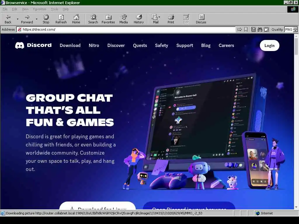Click the Go arrow next to the address bar

[x=239, y=29]
